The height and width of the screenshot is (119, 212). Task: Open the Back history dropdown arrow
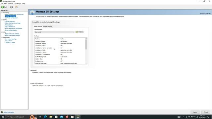(9, 7)
